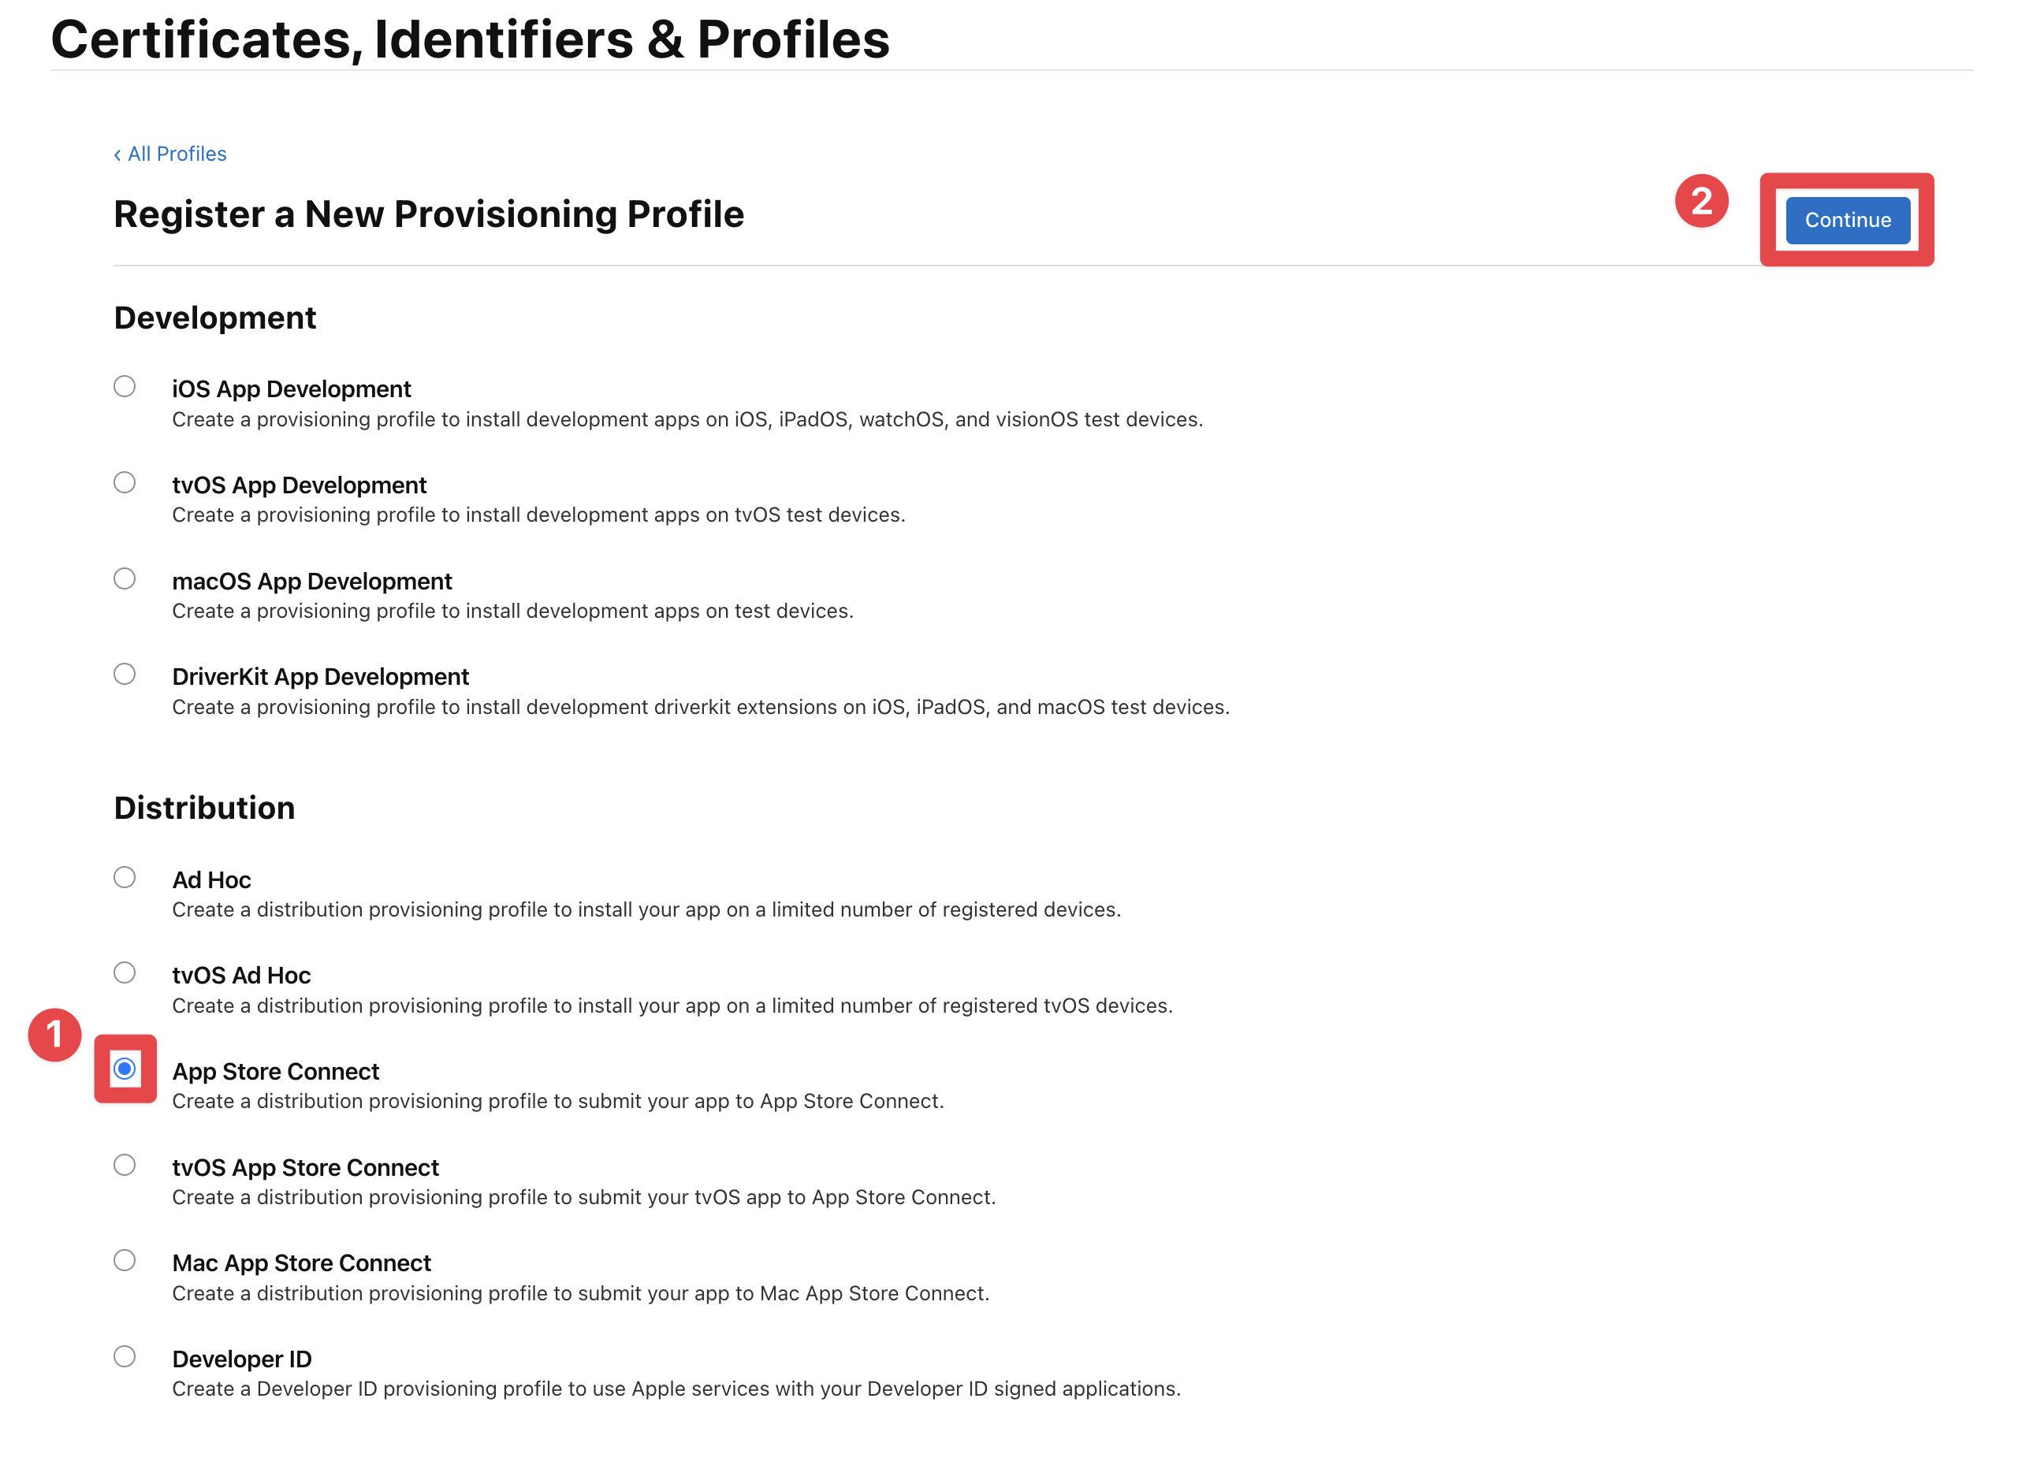Click the Distribution section heading
The height and width of the screenshot is (1480, 2029).
pos(203,807)
